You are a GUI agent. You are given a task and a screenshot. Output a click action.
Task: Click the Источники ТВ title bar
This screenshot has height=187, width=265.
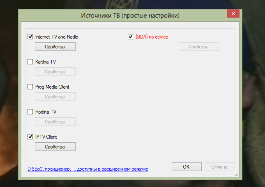pos(123,15)
